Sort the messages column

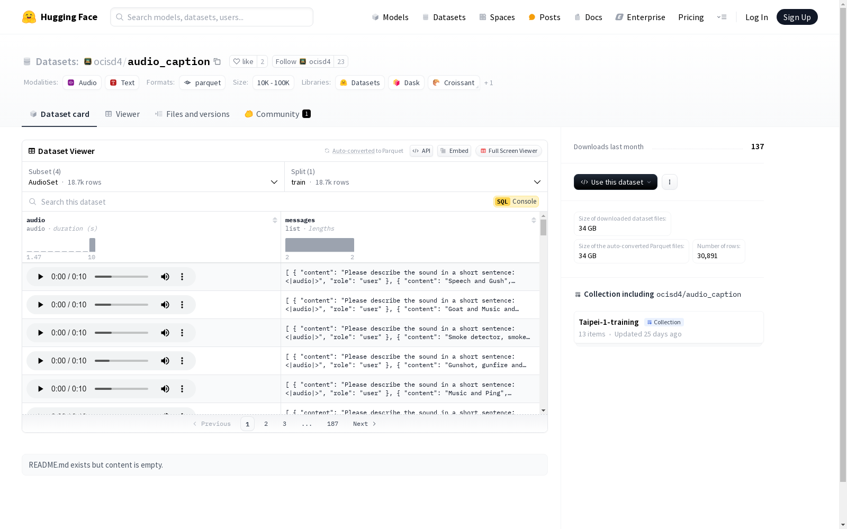click(x=534, y=220)
